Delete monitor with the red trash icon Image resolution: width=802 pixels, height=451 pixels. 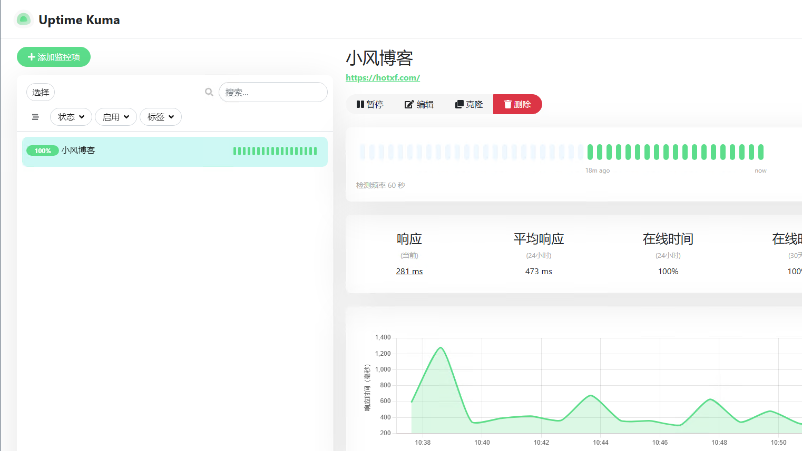(x=507, y=104)
